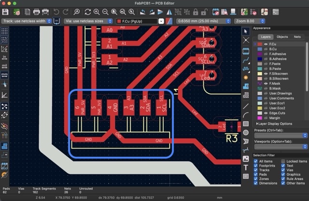Toggle visibility of F.Cu layer
309x201 pixels.
[266, 44]
